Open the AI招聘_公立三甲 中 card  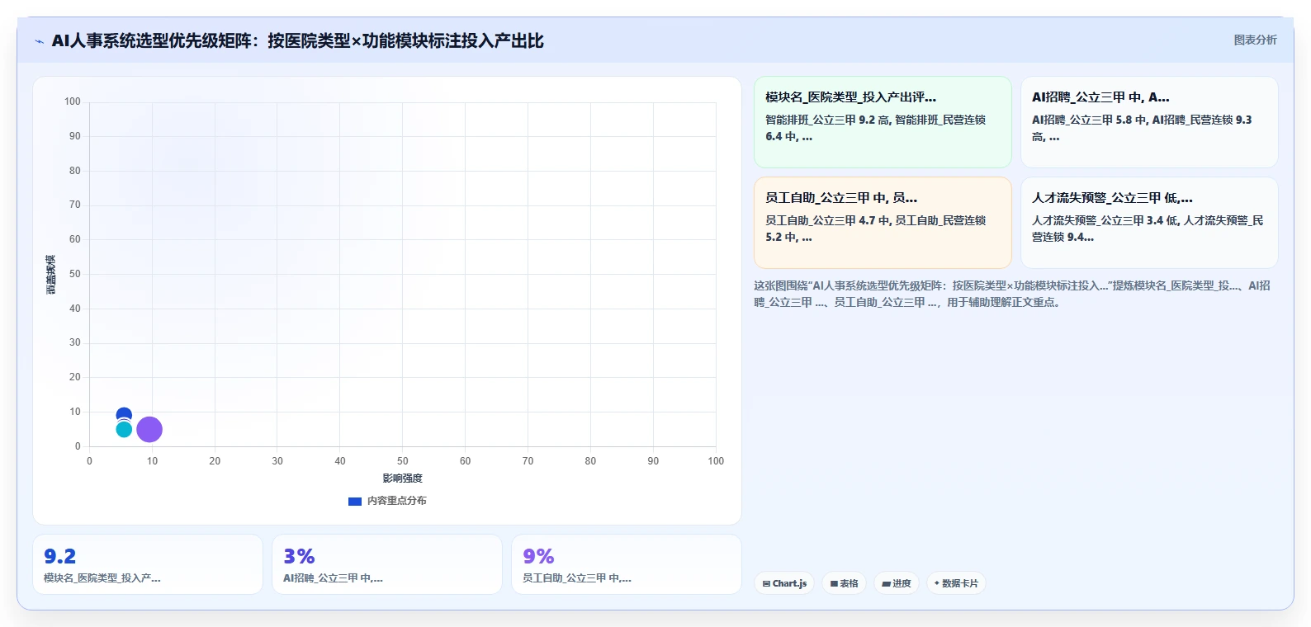(1149, 122)
